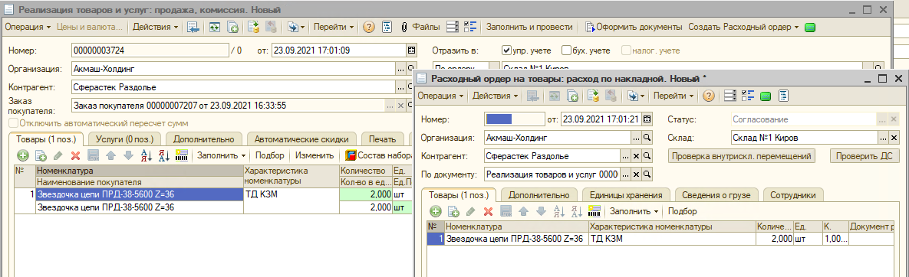Open Действия menu in Реализация window
This screenshot has height=277, width=909.
pyautogui.click(x=156, y=27)
